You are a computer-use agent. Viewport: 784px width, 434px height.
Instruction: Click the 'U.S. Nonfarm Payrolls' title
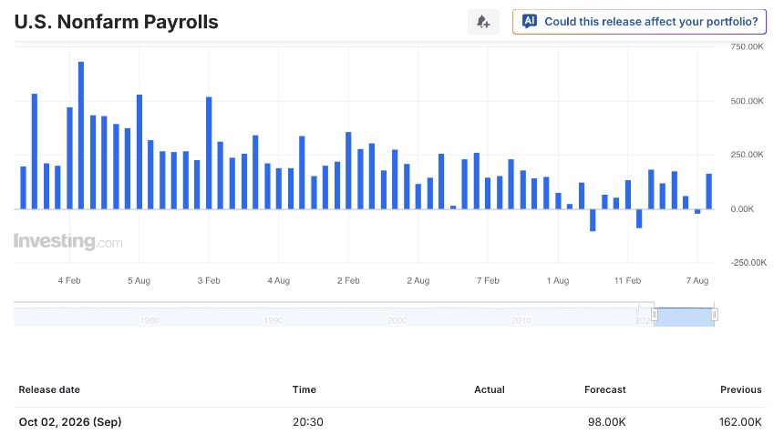tap(116, 22)
